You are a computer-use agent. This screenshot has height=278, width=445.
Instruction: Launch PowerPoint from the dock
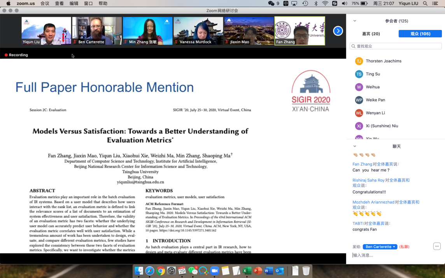pyautogui.click(x=258, y=271)
